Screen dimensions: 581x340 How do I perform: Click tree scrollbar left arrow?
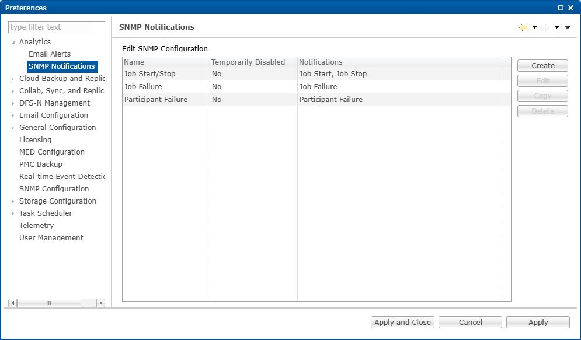13,303
